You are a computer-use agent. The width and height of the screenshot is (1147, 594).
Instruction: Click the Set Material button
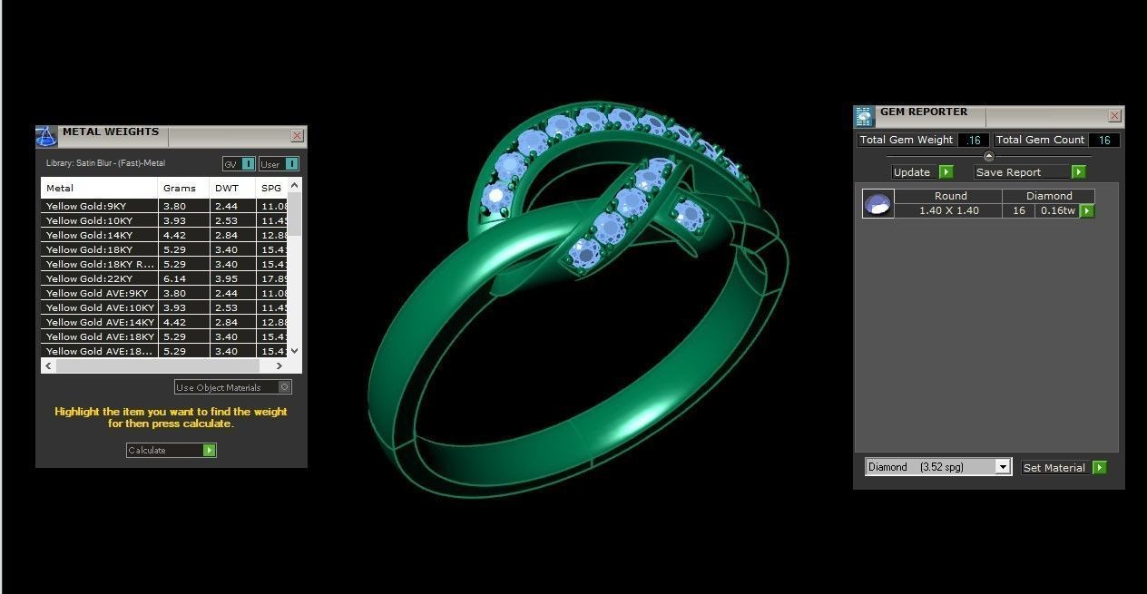(1064, 468)
